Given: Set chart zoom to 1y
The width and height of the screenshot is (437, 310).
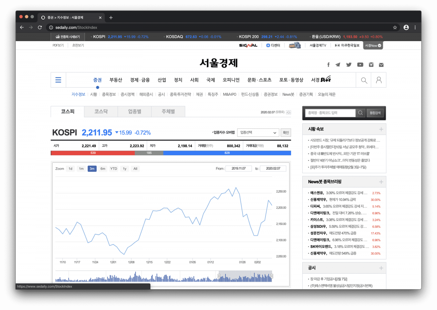Looking at the screenshot, I should pos(125,169).
